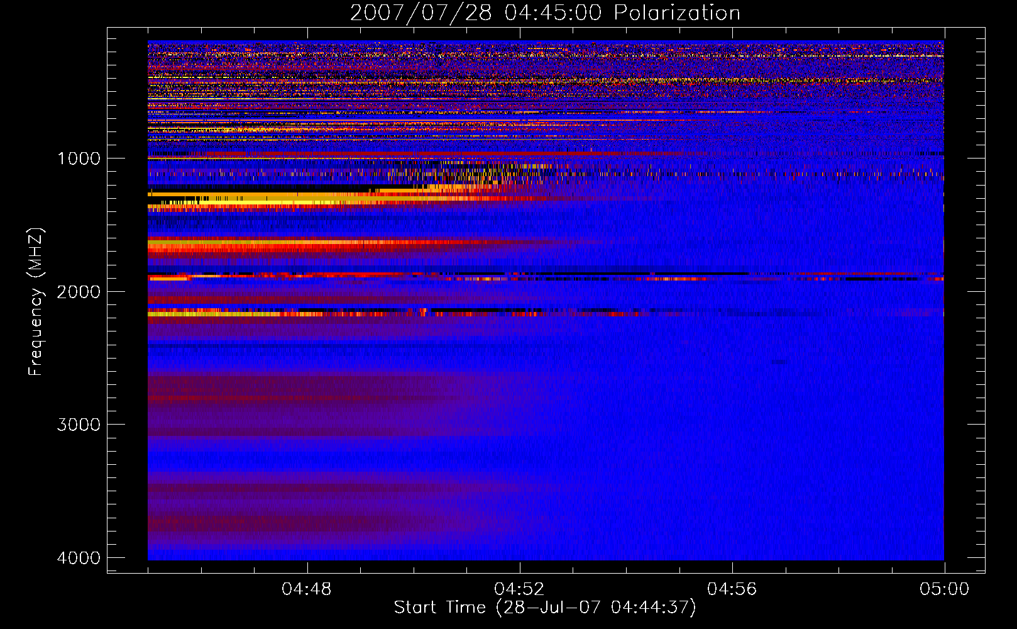
Task: Click the 05:00 time tick label
Action: pos(945,589)
